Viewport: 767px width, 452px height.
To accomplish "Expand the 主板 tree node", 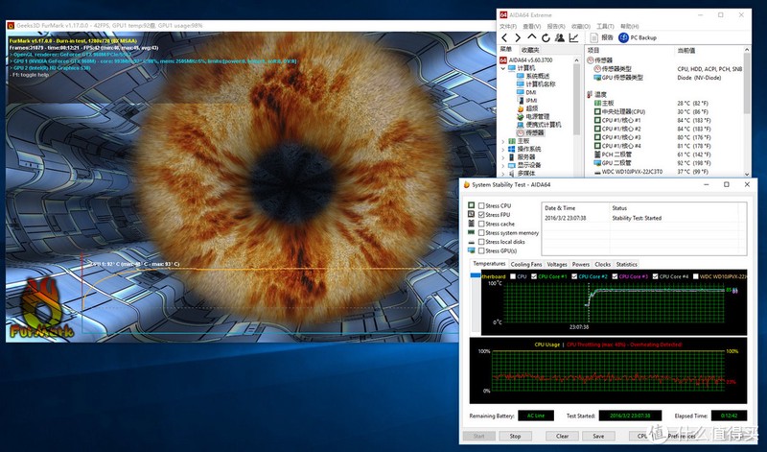I will 503,141.
